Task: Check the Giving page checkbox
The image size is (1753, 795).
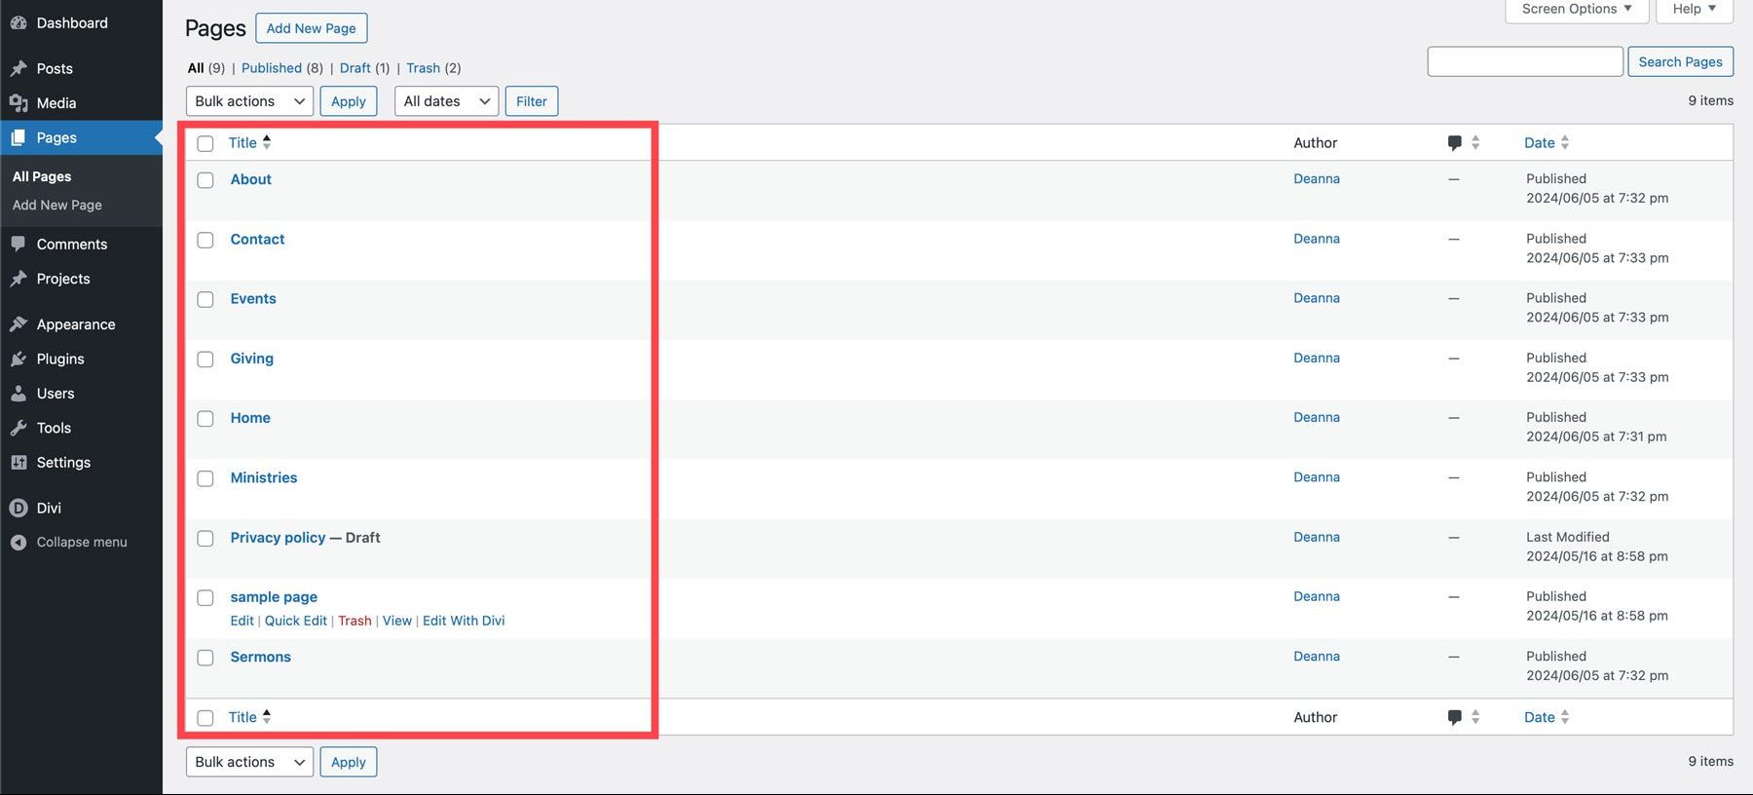Action: click(205, 360)
